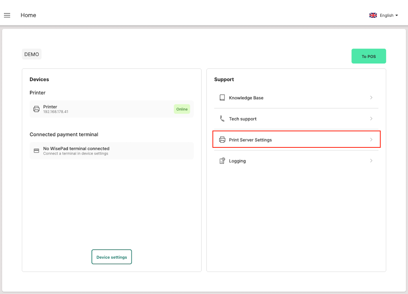The image size is (408, 294).
Task: Click the UK flag language icon
Action: pos(373,15)
